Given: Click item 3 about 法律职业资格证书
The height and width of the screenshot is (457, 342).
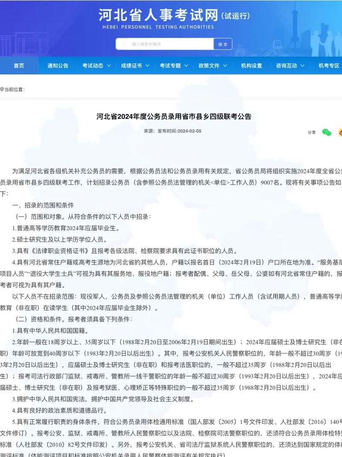Looking at the screenshot, I should click(125, 251).
